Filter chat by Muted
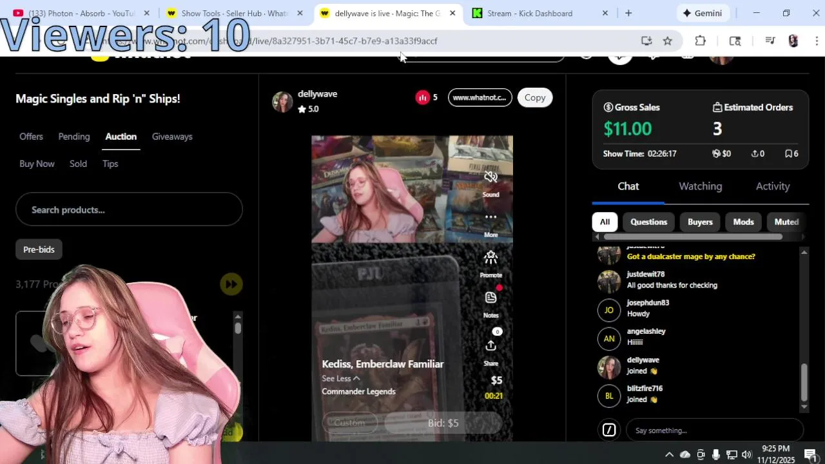 (x=786, y=222)
